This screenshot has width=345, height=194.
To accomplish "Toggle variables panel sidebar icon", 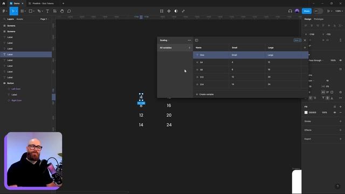I will tap(196, 40).
